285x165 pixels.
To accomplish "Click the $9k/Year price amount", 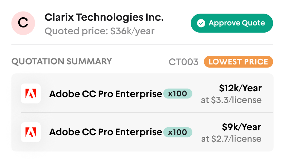I will click(x=242, y=127).
